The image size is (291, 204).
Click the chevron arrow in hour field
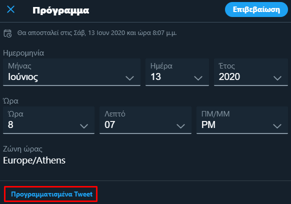[x=84, y=126]
